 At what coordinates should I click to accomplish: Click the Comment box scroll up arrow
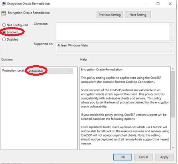coord(171,25)
